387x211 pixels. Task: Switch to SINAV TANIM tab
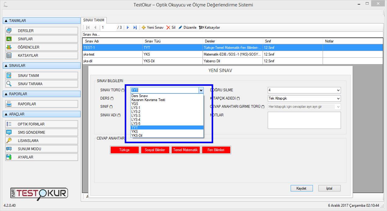click(94, 20)
